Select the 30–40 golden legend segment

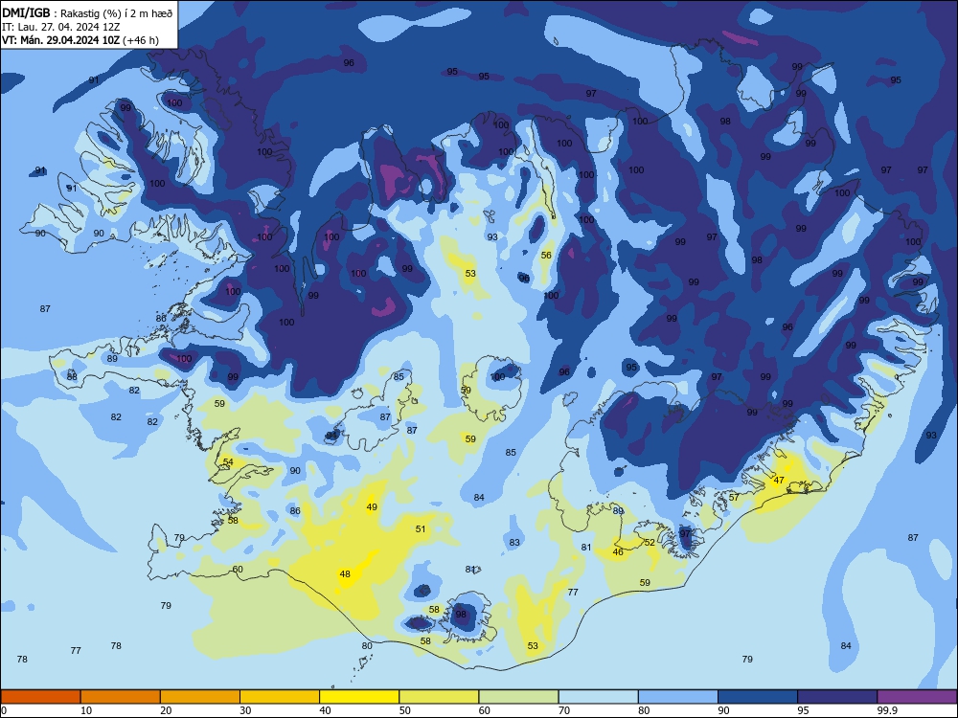coord(280,697)
